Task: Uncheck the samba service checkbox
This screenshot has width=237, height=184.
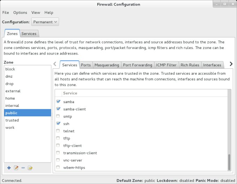Action: click(x=58, y=102)
